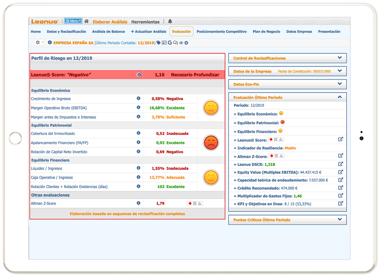Switch to Datos y Reclasificación tab
This screenshot has width=380, height=277.
pyautogui.click(x=66, y=32)
